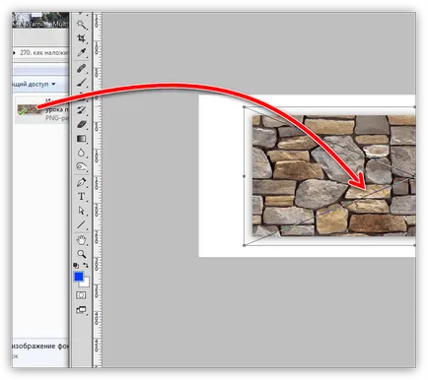Open the white background color picker

pos(86,284)
